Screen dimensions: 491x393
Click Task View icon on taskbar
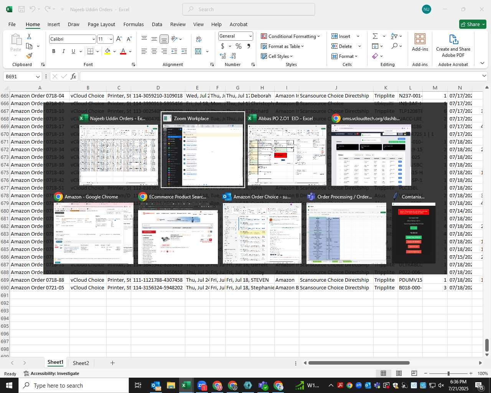138,385
